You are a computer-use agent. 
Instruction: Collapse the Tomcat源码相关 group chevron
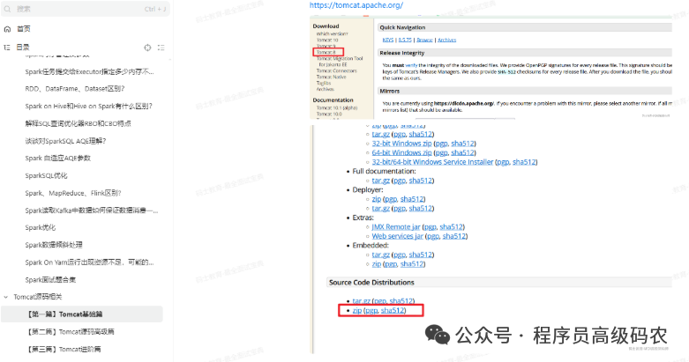pyautogui.click(x=5, y=297)
